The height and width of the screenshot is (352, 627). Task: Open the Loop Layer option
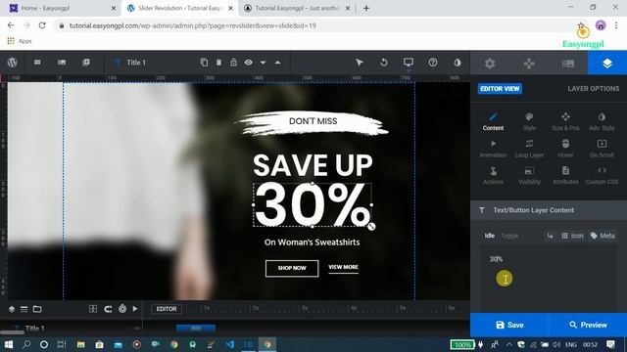pos(529,149)
